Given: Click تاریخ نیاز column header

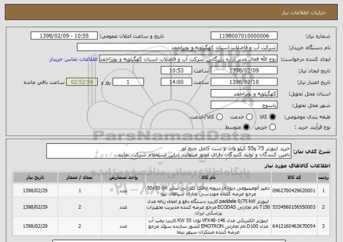Looking at the screenshot, I should click(x=35, y=178).
